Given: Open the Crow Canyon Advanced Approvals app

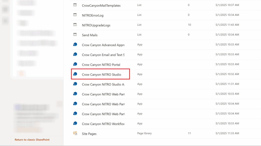Looking at the screenshot, I should (x=103, y=45).
